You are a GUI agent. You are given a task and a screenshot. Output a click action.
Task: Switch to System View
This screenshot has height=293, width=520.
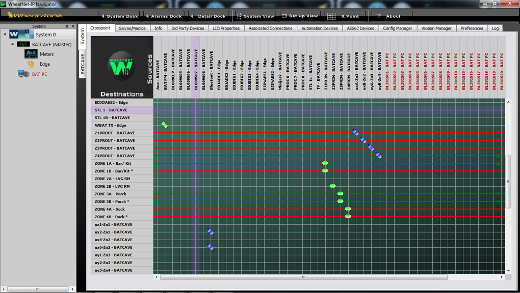(x=255, y=16)
